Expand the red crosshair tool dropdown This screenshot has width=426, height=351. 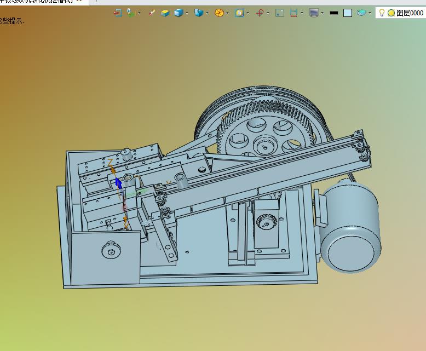(268, 13)
